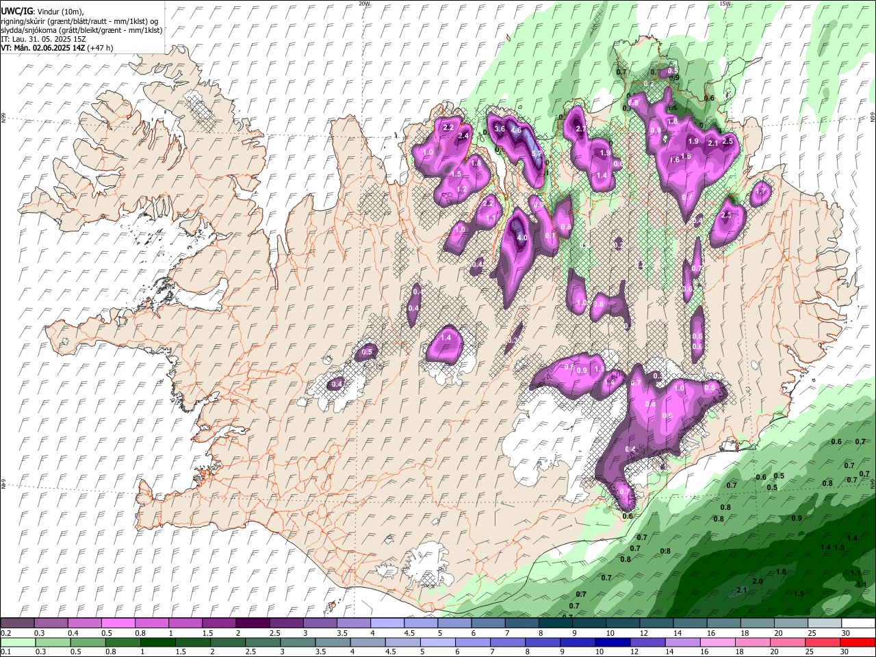Click the '0.1' label in rain legend
Screen dimensions: 876x657
pos(6,652)
